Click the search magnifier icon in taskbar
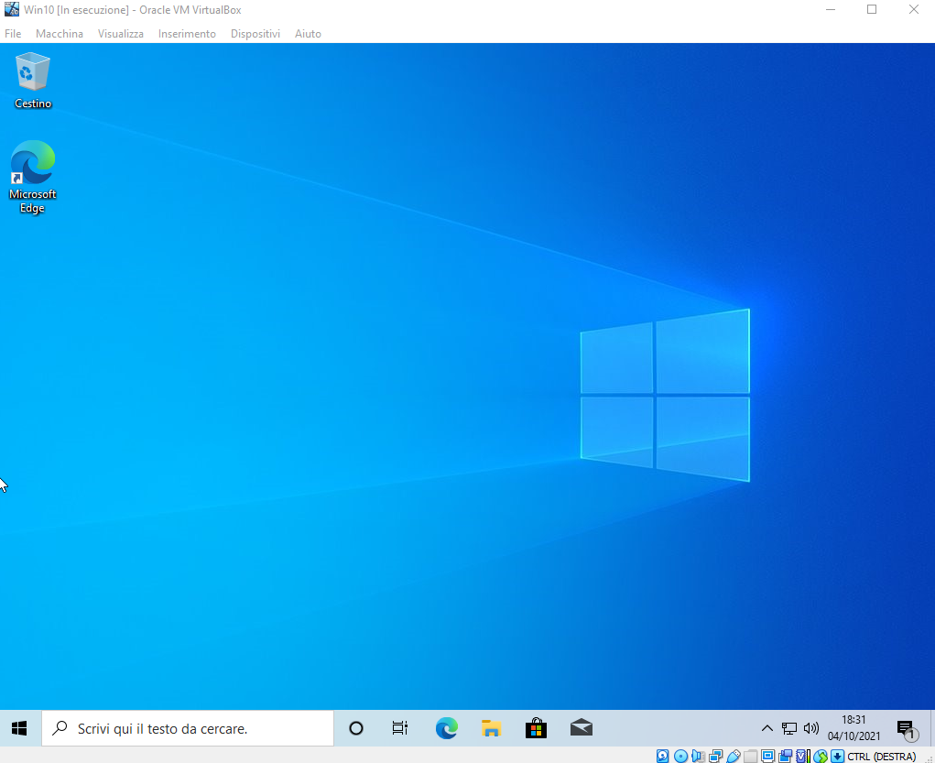The height and width of the screenshot is (763, 935). click(x=60, y=728)
